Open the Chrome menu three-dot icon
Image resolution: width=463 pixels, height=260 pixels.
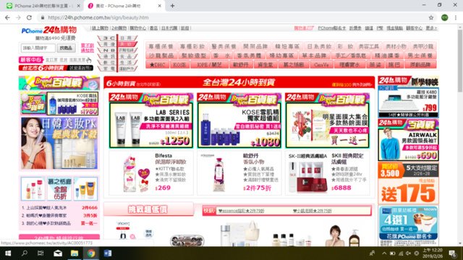[456, 17]
